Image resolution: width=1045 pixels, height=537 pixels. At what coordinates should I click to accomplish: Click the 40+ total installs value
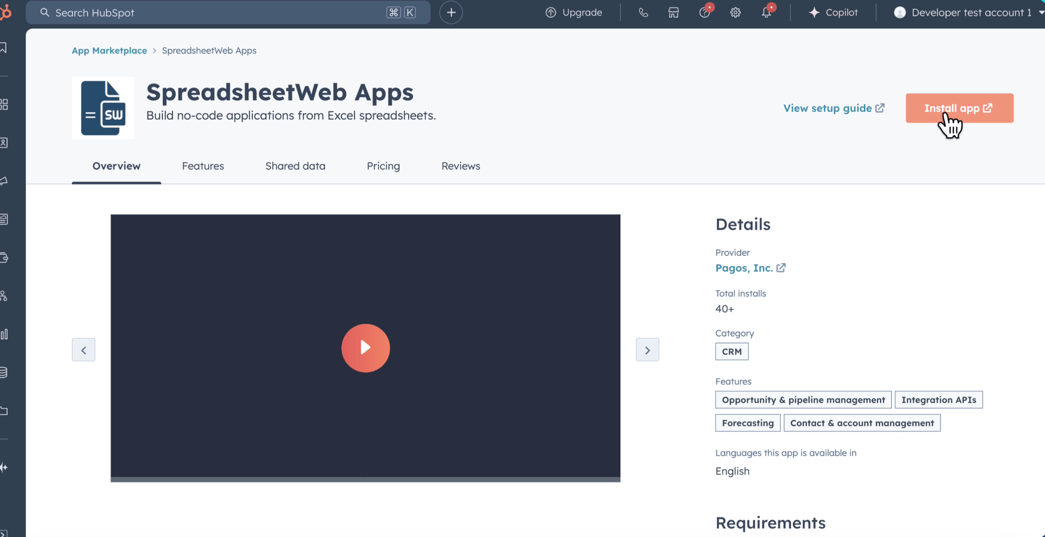coord(725,309)
